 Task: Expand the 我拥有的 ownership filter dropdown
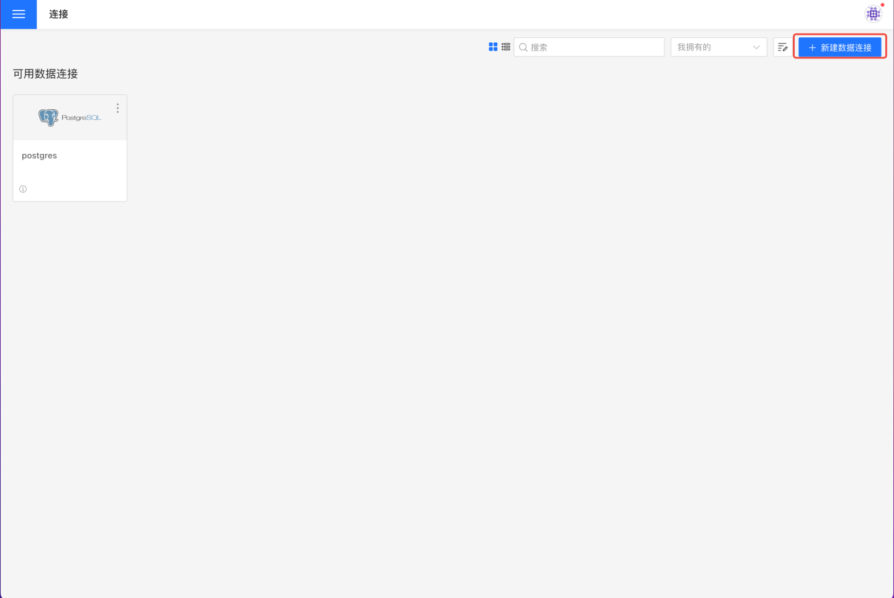[x=719, y=47]
